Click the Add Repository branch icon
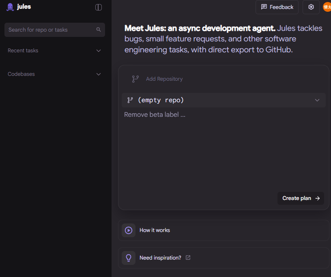 coord(135,79)
